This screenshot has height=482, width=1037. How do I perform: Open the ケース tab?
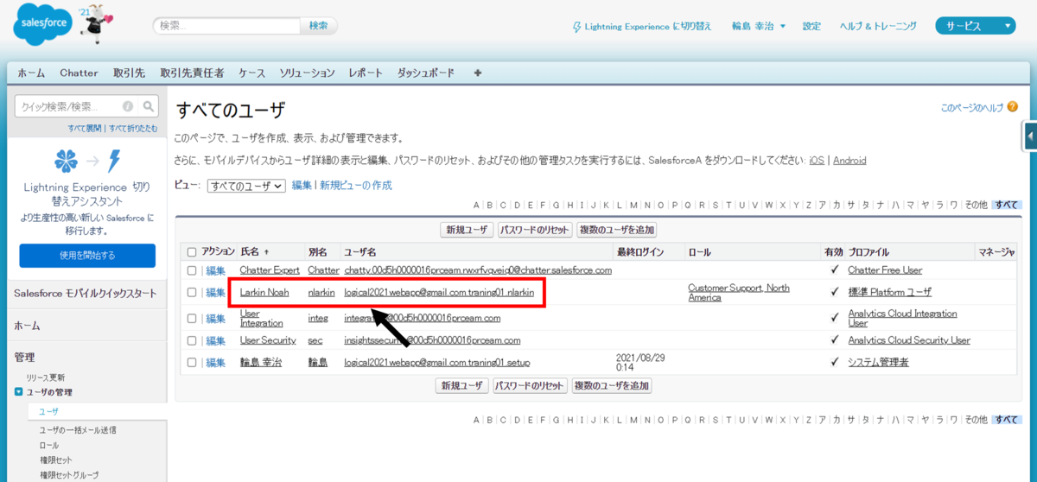coord(251,73)
